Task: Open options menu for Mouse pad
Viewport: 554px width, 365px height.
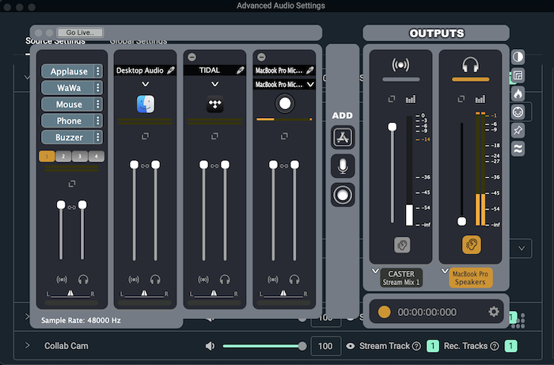Action: pyautogui.click(x=98, y=105)
